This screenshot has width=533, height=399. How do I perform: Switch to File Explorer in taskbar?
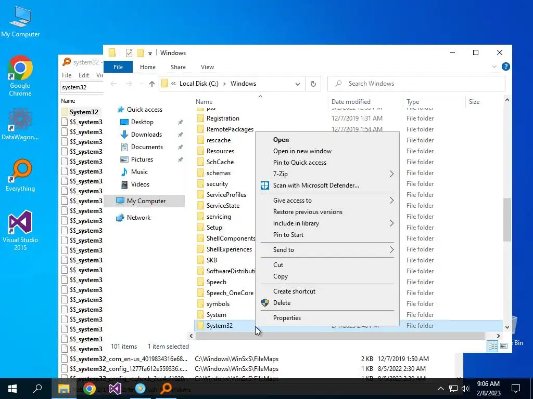(64, 389)
